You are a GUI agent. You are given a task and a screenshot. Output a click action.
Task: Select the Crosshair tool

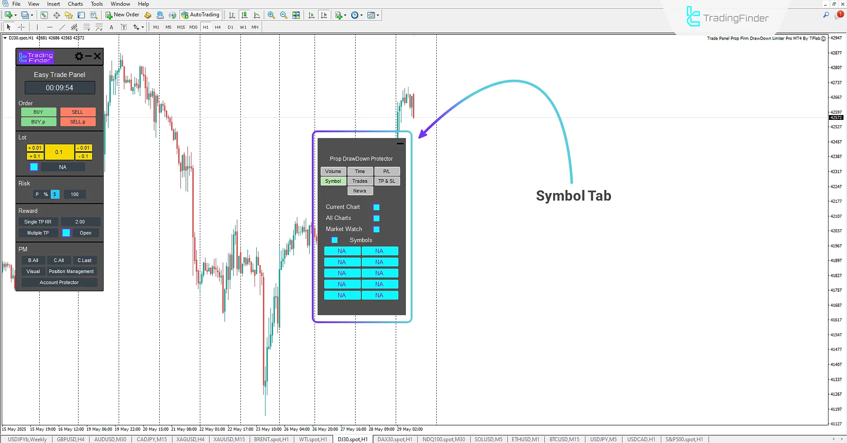tap(21, 27)
